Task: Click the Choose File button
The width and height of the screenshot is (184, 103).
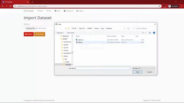Action: (x=30, y=28)
